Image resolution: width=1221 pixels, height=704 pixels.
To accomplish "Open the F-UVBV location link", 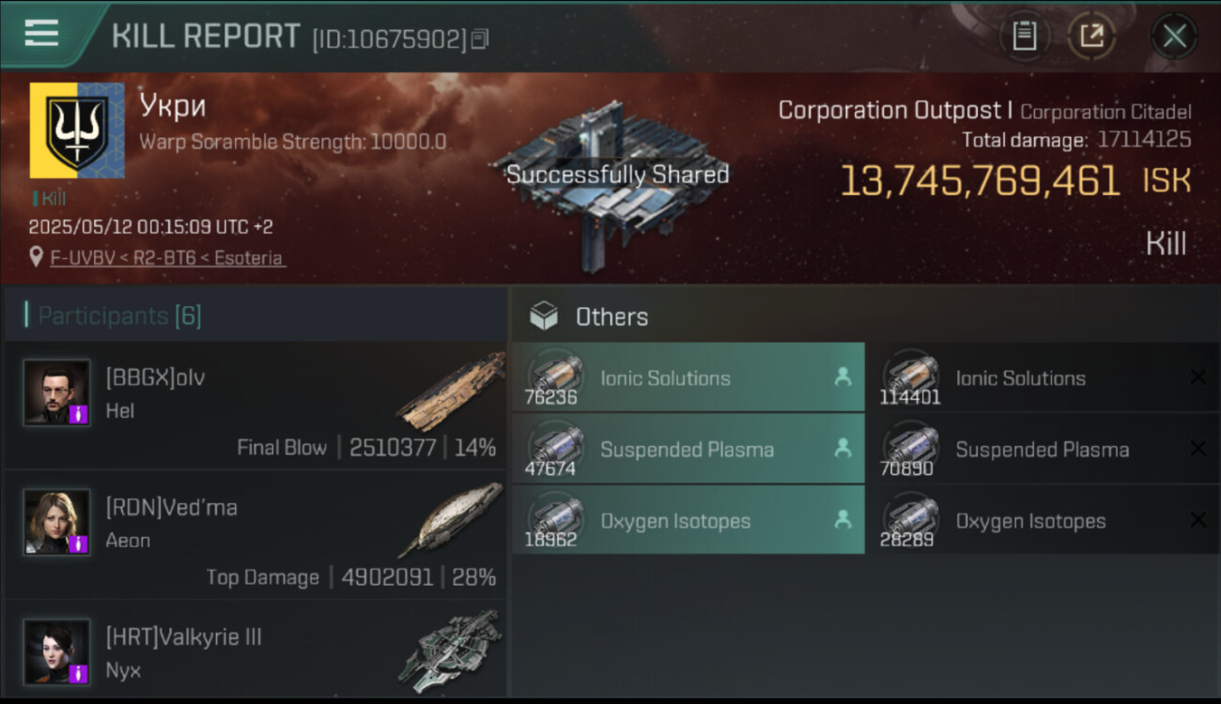I will tap(167, 257).
